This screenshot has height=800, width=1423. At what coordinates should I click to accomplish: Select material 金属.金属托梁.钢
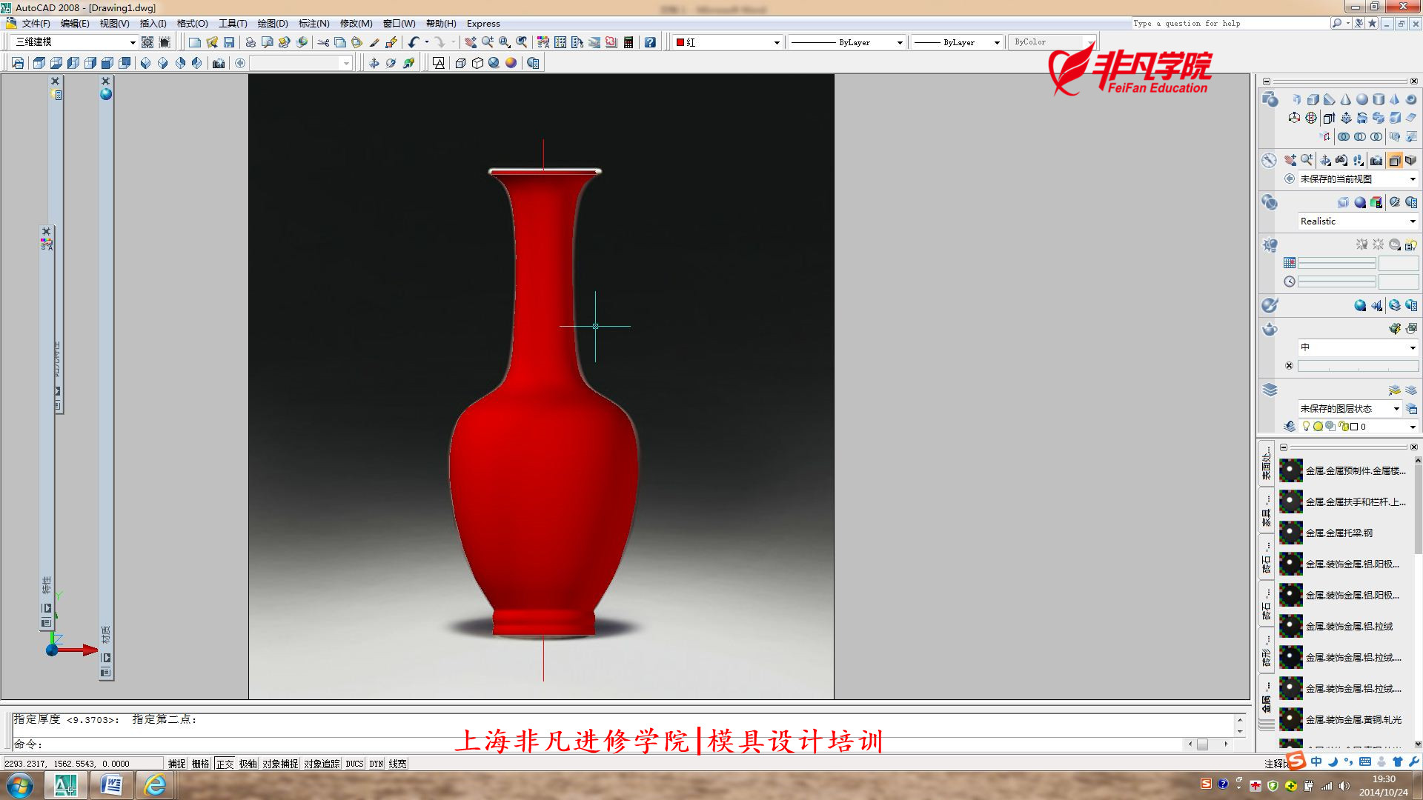coord(1341,533)
